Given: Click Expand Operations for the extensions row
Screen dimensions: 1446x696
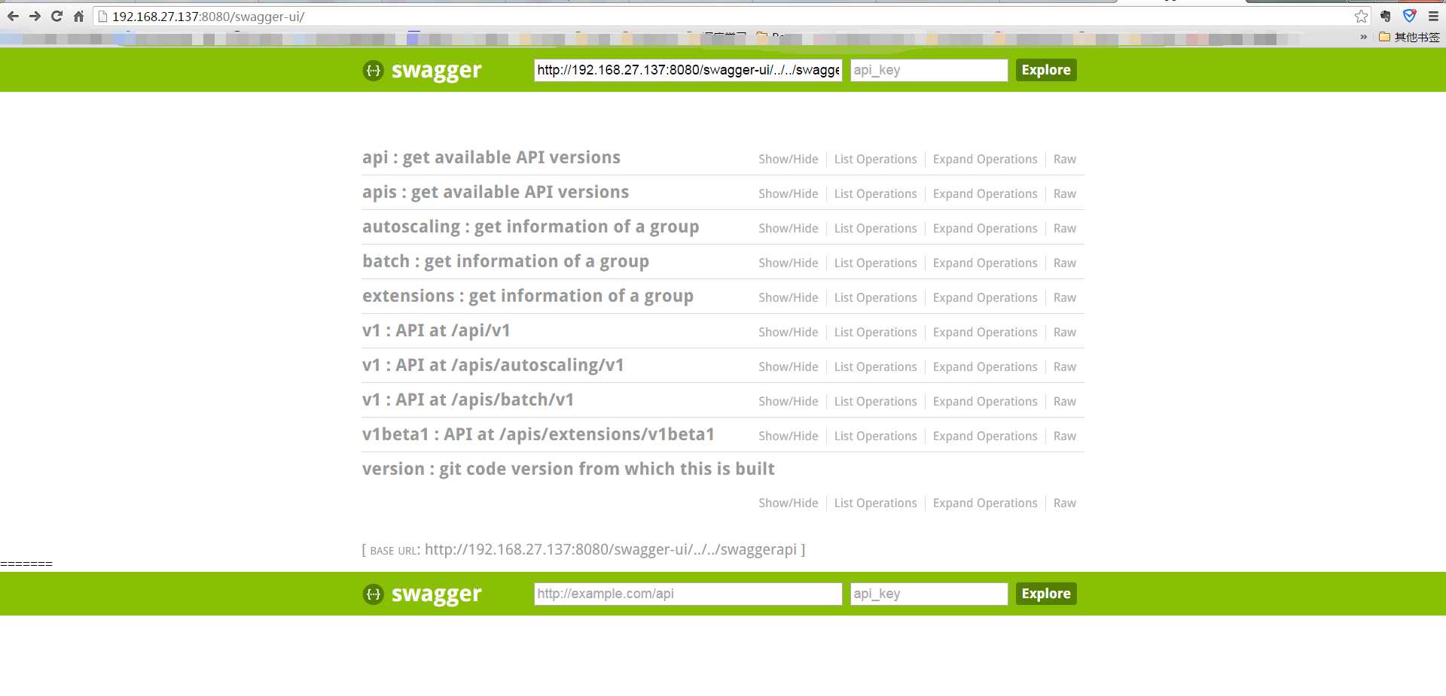Looking at the screenshot, I should [x=985, y=297].
